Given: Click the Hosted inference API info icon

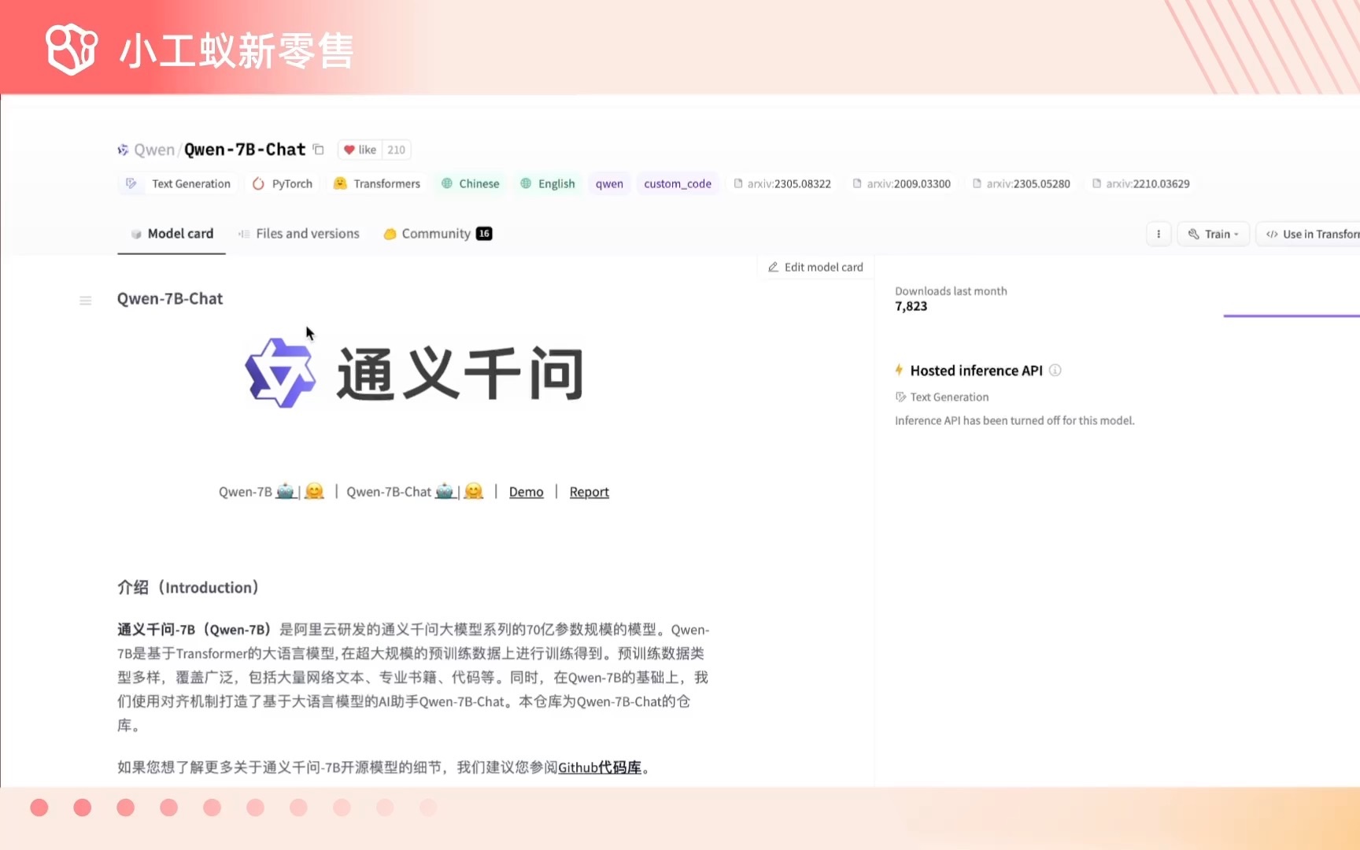Looking at the screenshot, I should click(1055, 370).
